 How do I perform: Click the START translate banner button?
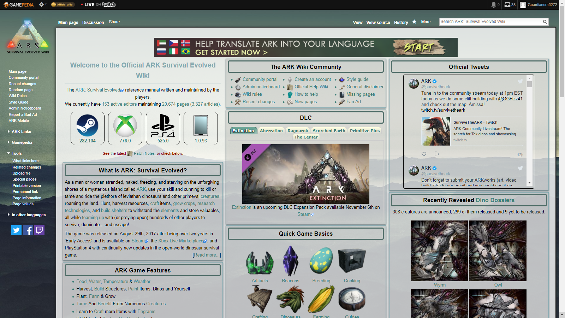click(x=419, y=47)
